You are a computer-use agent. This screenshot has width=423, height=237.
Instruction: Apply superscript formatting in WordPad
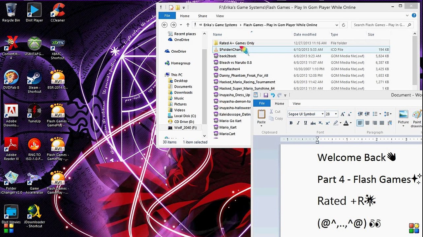(328, 123)
